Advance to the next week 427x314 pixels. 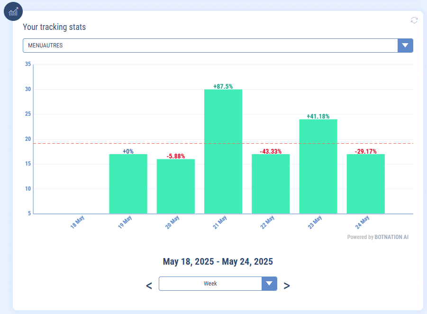point(287,286)
